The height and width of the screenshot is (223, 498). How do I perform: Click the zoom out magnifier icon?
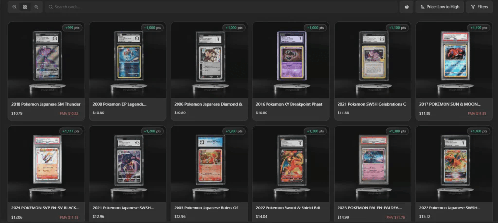(14, 7)
